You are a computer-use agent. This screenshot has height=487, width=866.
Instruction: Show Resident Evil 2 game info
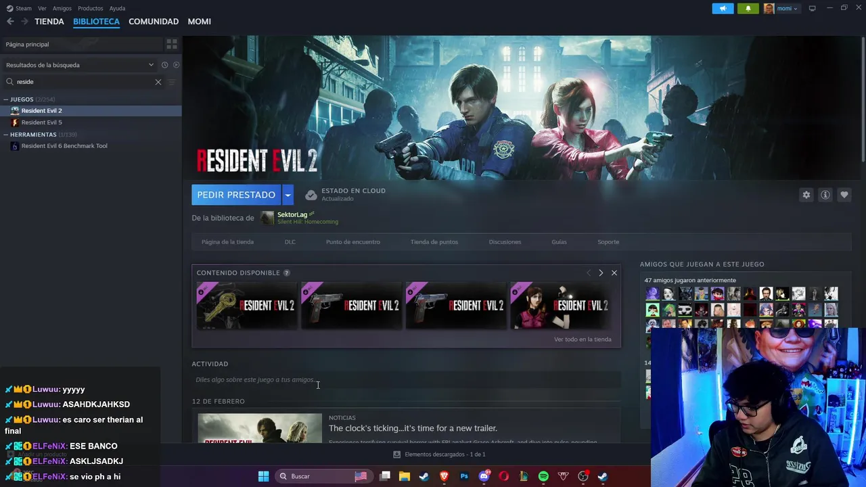click(825, 195)
